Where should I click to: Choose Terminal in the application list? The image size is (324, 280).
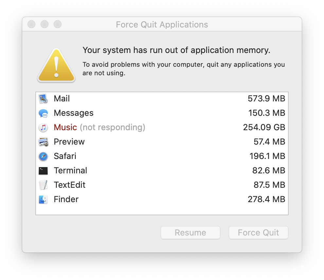[x=70, y=170]
